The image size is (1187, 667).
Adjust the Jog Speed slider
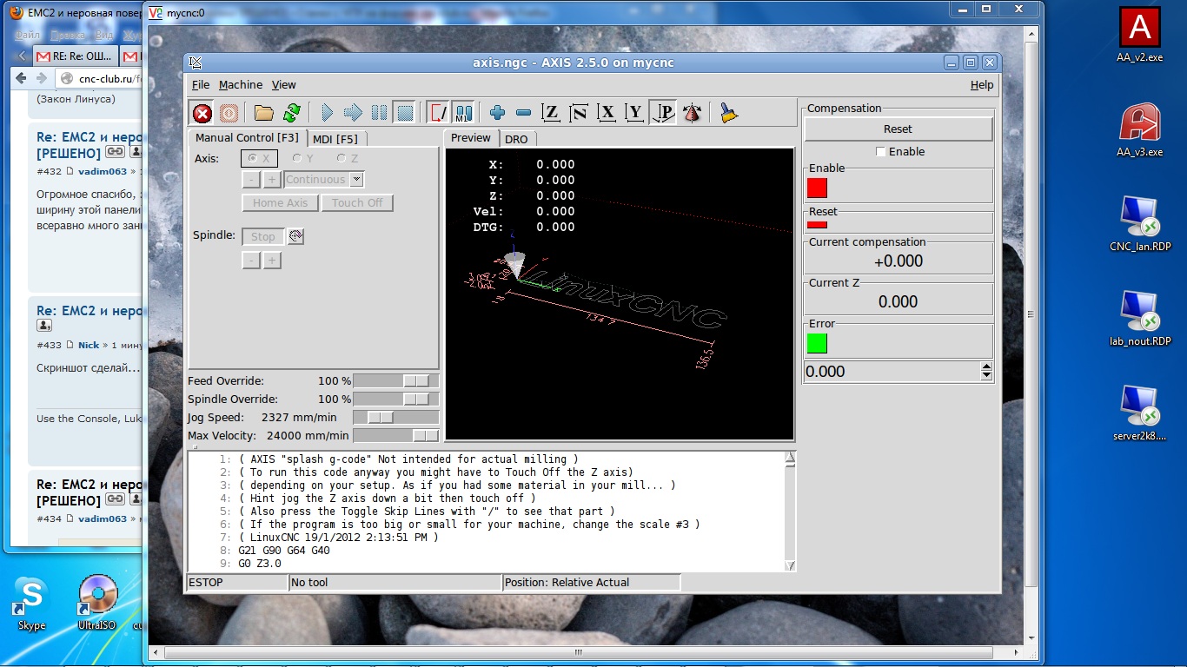click(x=396, y=418)
